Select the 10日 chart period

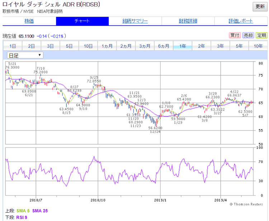[88, 46]
